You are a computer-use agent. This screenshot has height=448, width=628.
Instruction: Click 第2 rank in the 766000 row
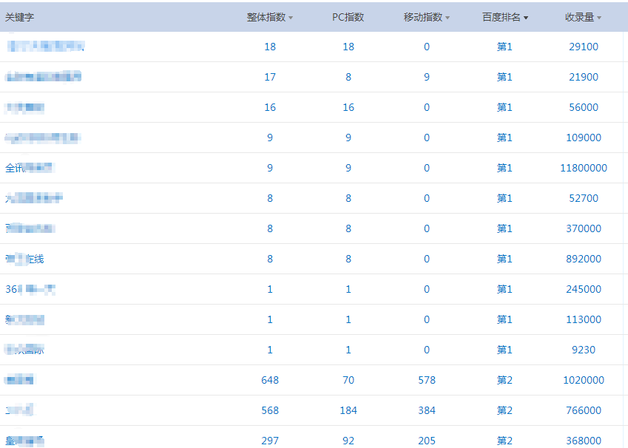coord(504,410)
